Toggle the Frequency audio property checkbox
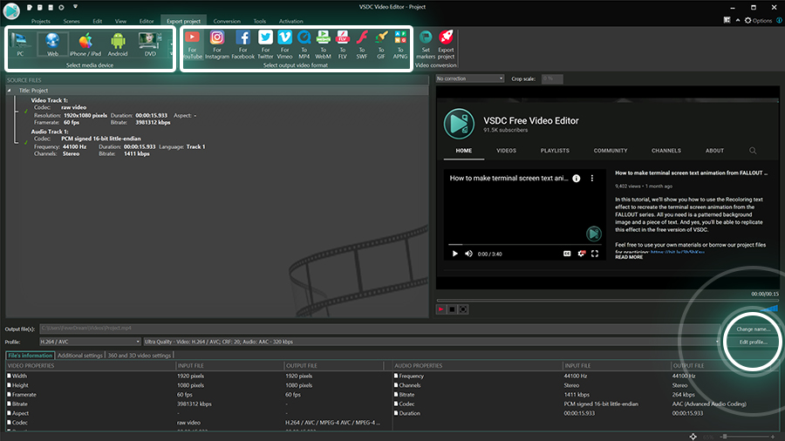 tap(396, 376)
